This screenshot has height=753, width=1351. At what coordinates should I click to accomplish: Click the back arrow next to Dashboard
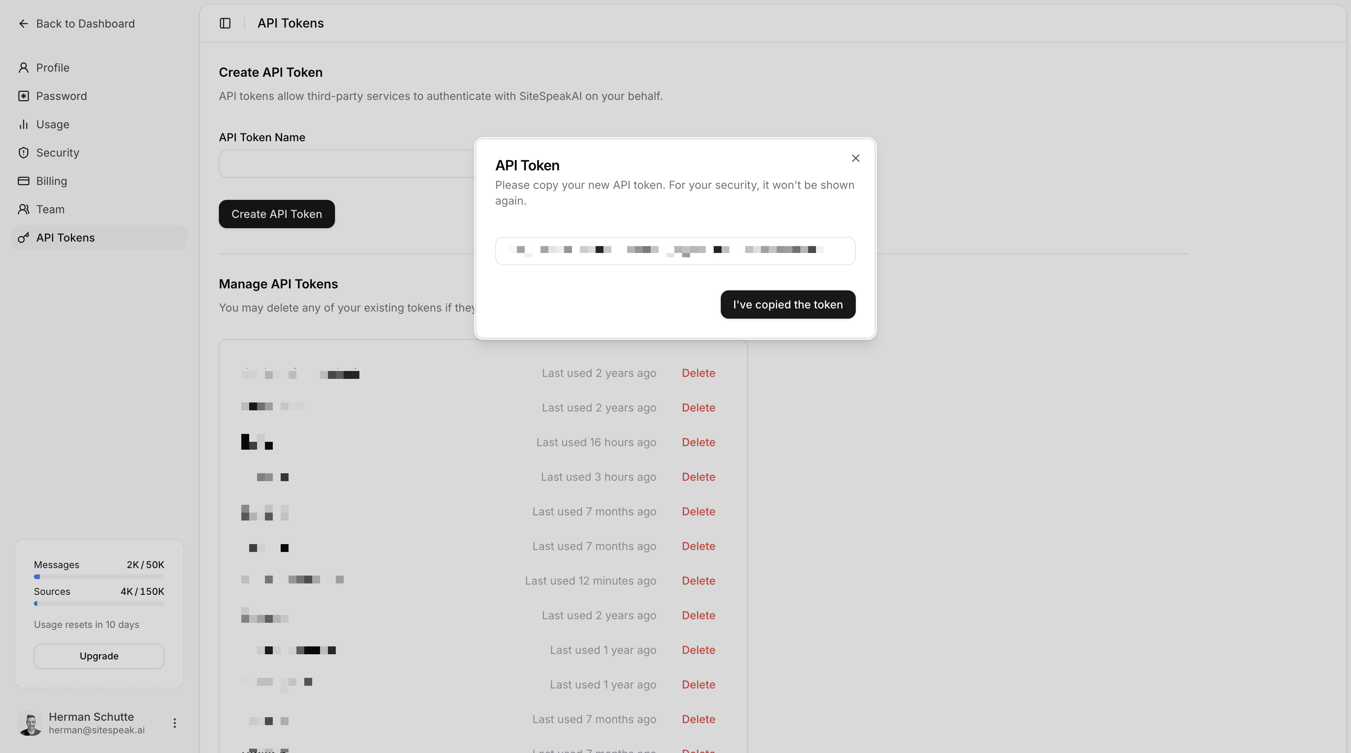[x=23, y=24]
